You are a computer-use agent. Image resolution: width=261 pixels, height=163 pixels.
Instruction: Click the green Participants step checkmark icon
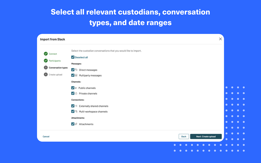46,61
